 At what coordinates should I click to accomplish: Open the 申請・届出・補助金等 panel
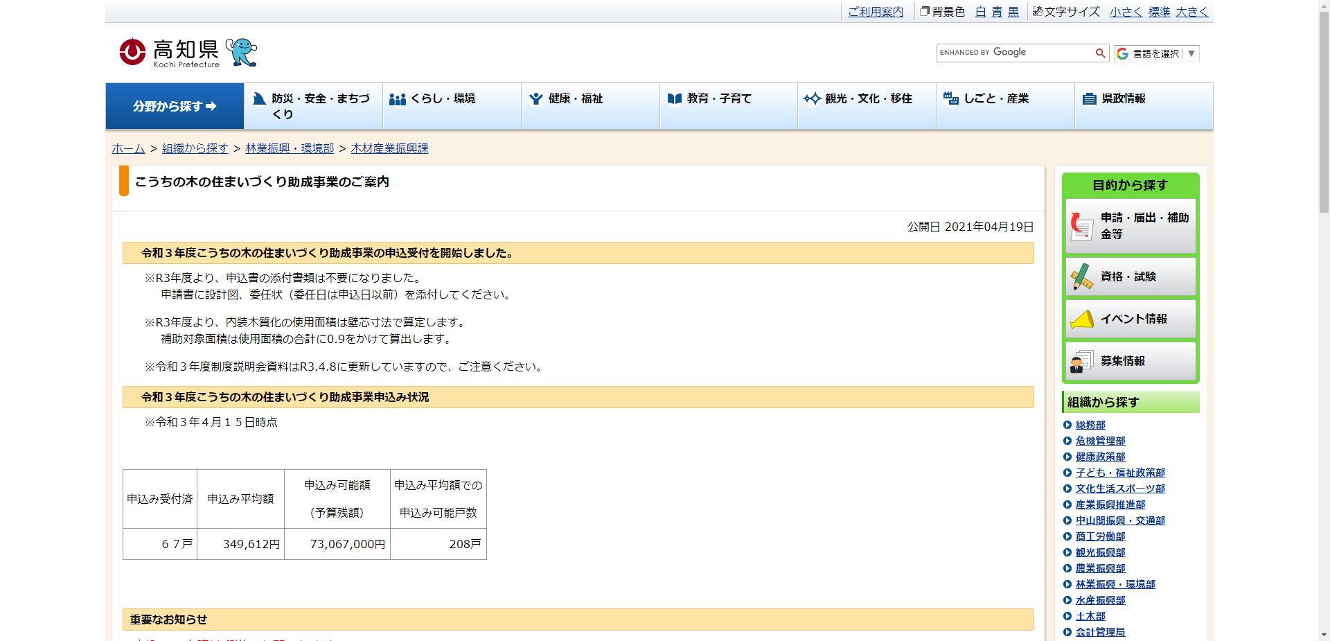pos(1130,227)
